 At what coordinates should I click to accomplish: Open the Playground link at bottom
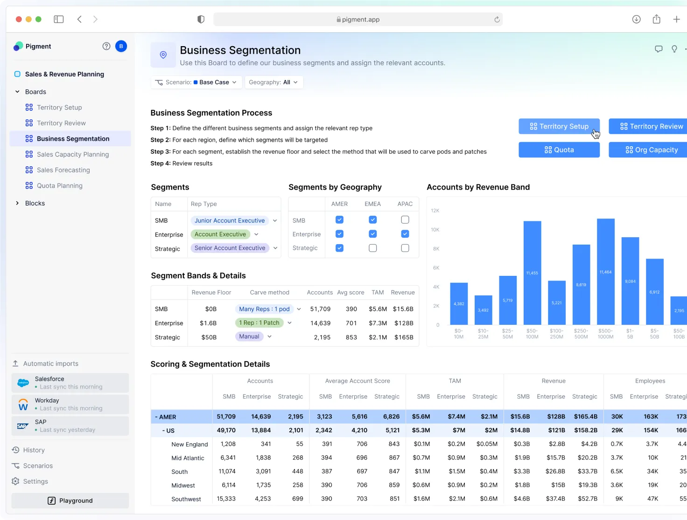(x=70, y=500)
